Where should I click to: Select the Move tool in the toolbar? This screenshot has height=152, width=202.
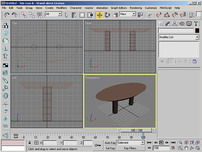coord(100,15)
